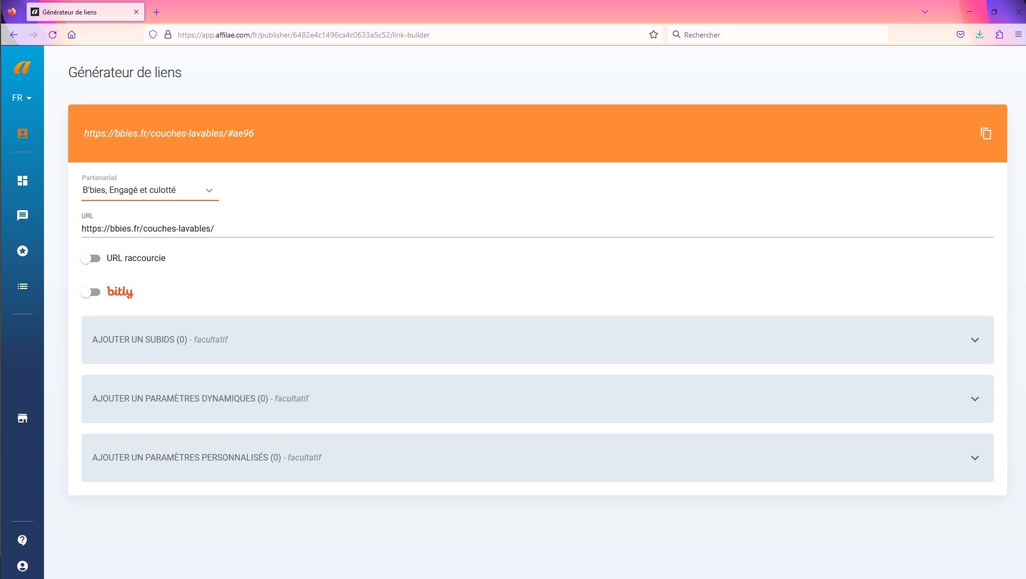Viewport: 1026px width, 579px height.
Task: Close the Générateur de liens tab
Action: [136, 12]
